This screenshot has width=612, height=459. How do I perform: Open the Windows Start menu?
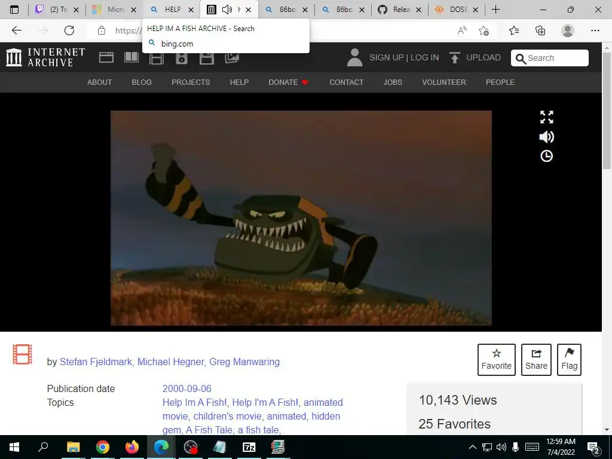point(14,447)
